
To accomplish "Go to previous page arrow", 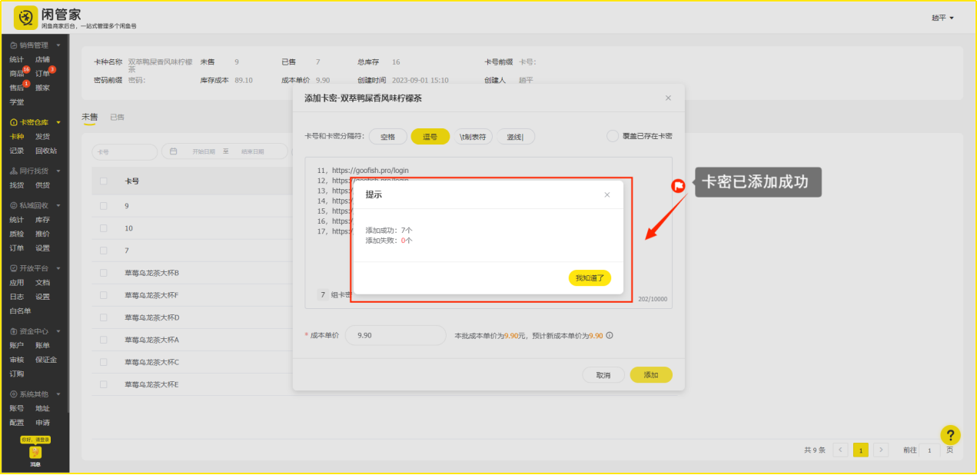I will point(841,450).
